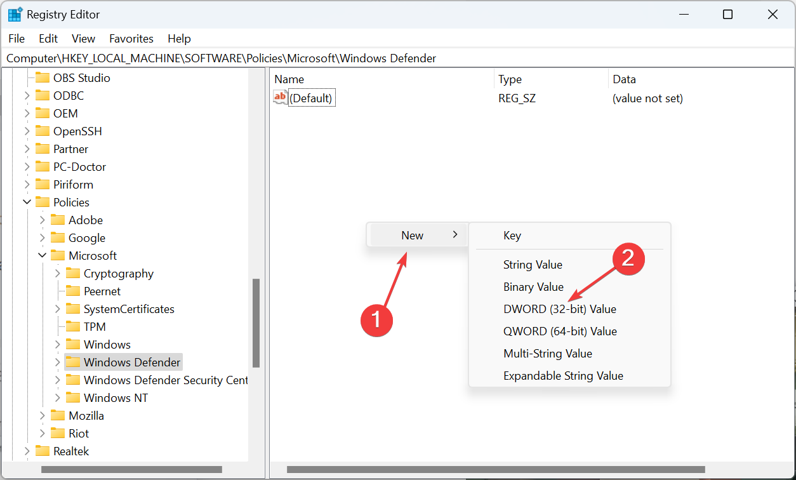The image size is (796, 480).
Task: Choose QWORD (64-bit) Value
Action: pyautogui.click(x=560, y=331)
